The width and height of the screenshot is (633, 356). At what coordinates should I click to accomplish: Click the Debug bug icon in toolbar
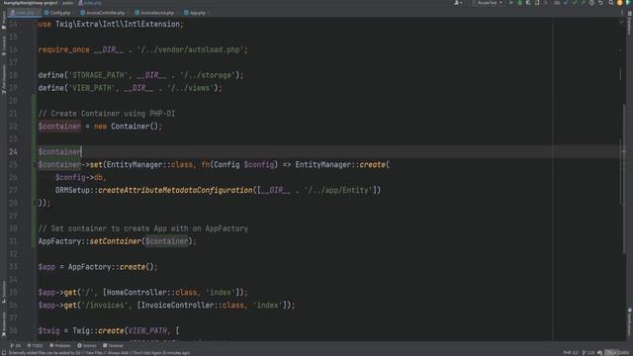(x=520, y=3)
